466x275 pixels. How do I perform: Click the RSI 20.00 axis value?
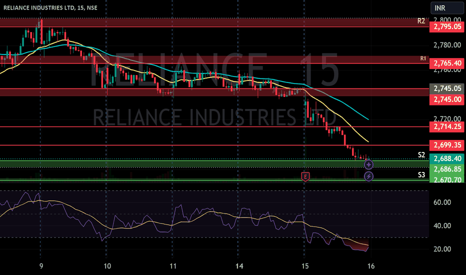click(442, 249)
